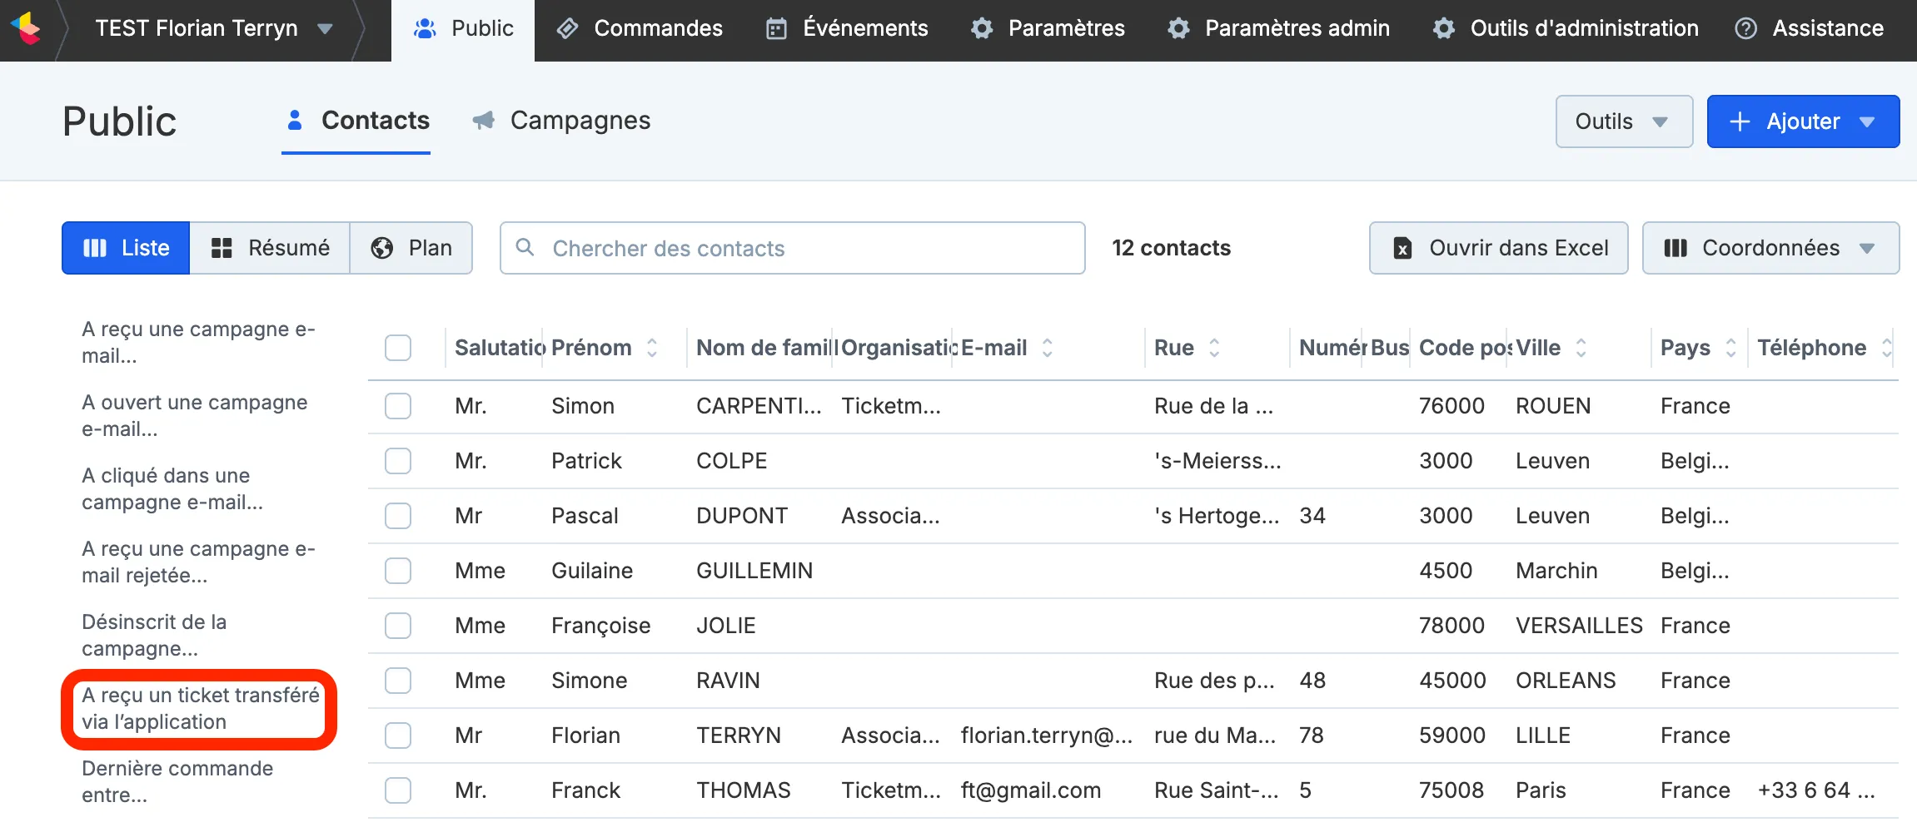Sort by the Téléphone column arrows
The height and width of the screenshot is (832, 1917).
(x=1886, y=348)
